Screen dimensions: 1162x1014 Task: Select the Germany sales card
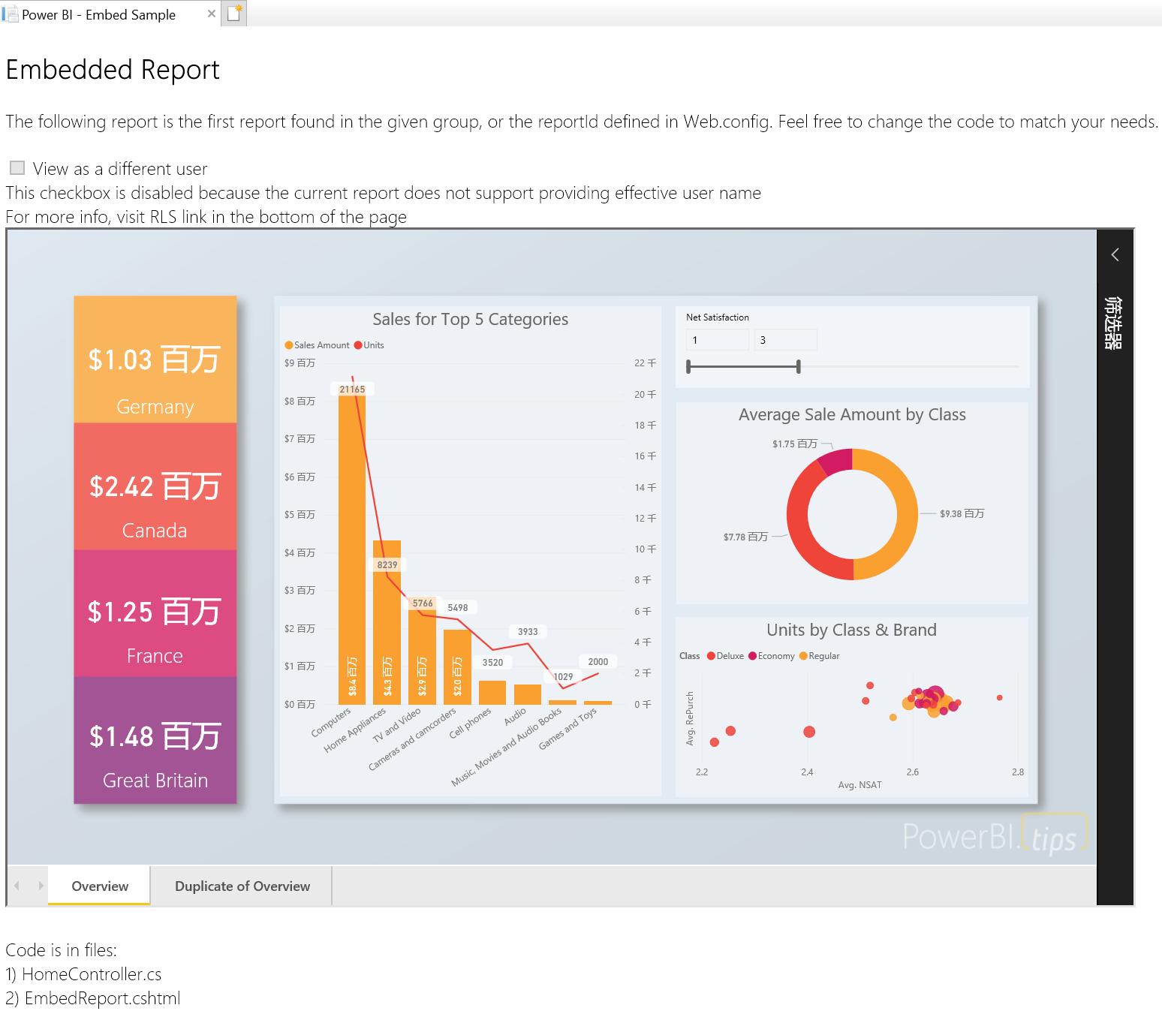pos(155,360)
